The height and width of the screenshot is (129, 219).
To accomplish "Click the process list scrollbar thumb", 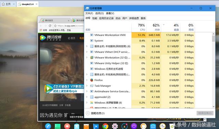I will [214, 38].
